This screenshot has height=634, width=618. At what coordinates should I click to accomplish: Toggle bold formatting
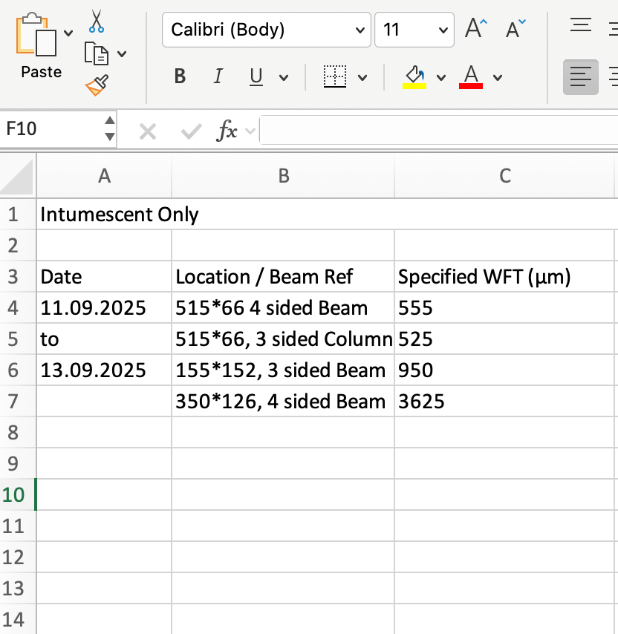179,76
